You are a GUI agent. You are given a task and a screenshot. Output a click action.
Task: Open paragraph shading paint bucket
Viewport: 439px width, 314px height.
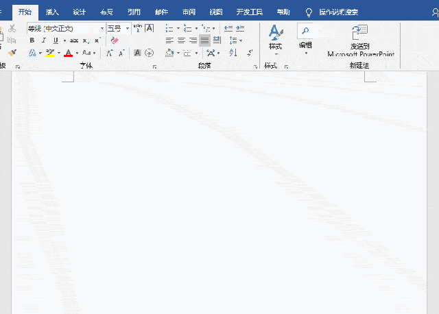point(169,53)
